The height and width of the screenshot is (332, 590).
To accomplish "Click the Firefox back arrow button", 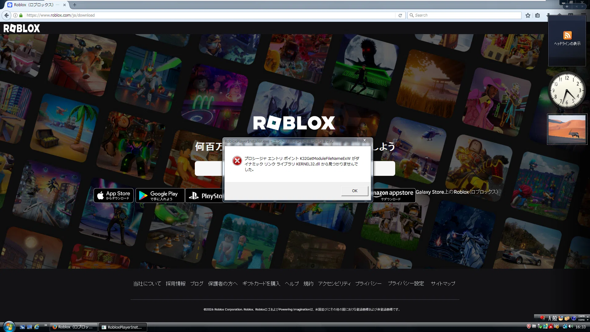I will 6,15.
